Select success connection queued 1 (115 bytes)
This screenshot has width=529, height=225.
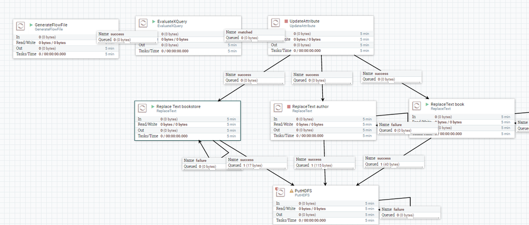coord(325,163)
